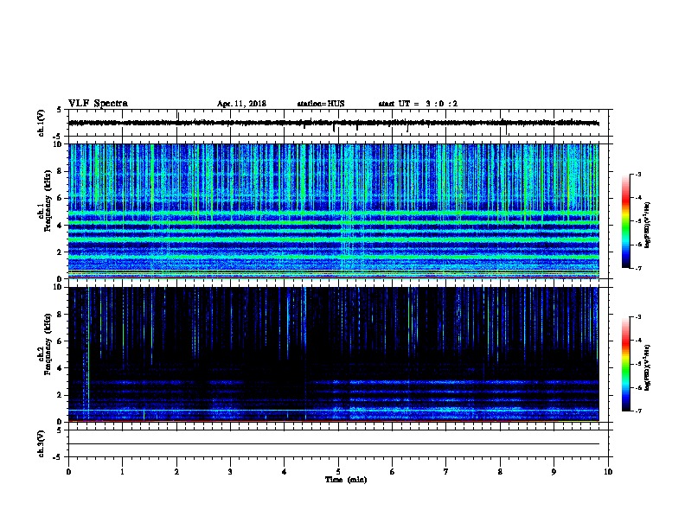Click the "VLF Spectra" plot title

[98, 104]
